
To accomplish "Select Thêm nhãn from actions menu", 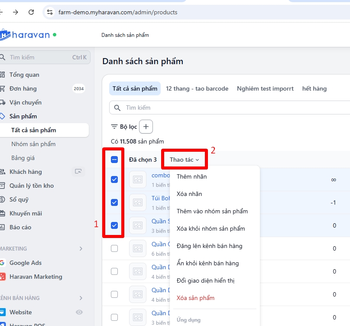I will (191, 176).
